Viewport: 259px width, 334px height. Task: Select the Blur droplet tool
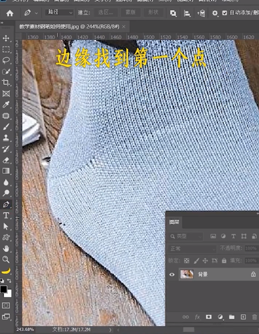[x=6, y=182]
